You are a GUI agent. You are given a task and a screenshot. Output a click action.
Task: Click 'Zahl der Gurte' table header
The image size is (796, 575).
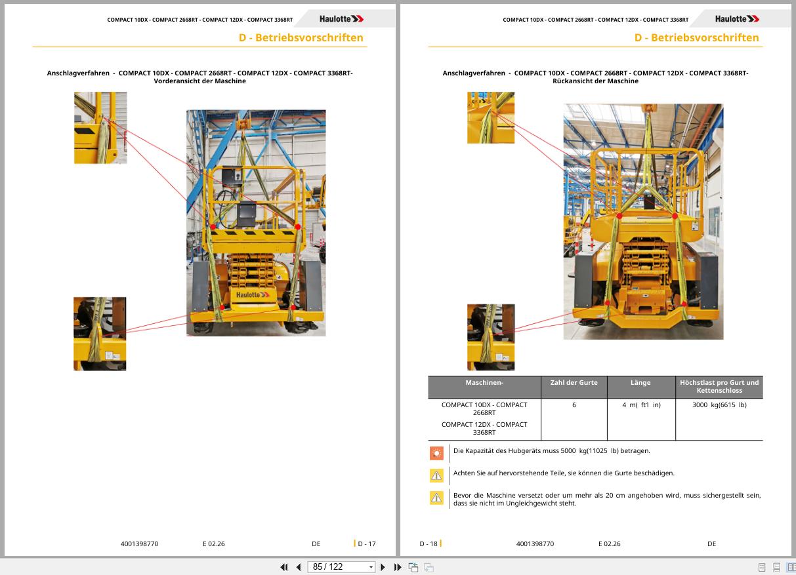pos(574,383)
